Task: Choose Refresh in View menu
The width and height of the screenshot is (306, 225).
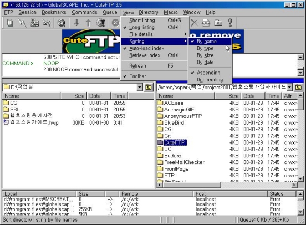Action: pyautogui.click(x=154, y=66)
